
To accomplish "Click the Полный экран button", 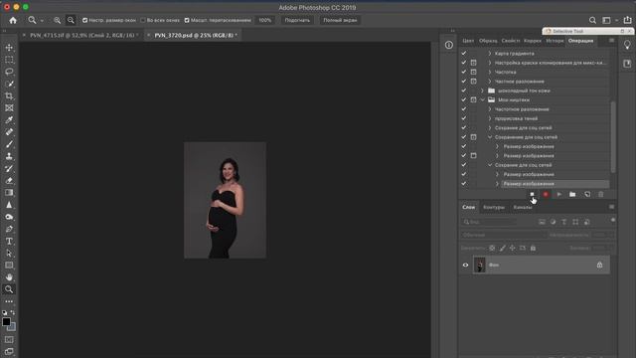I will (340, 20).
